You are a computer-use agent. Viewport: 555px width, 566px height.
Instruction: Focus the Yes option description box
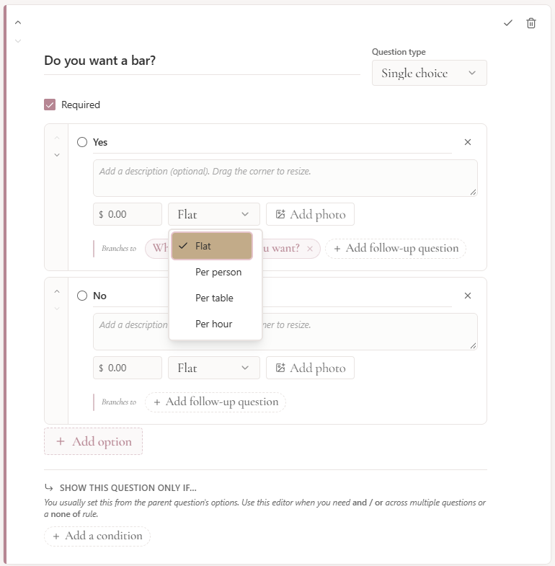click(285, 178)
